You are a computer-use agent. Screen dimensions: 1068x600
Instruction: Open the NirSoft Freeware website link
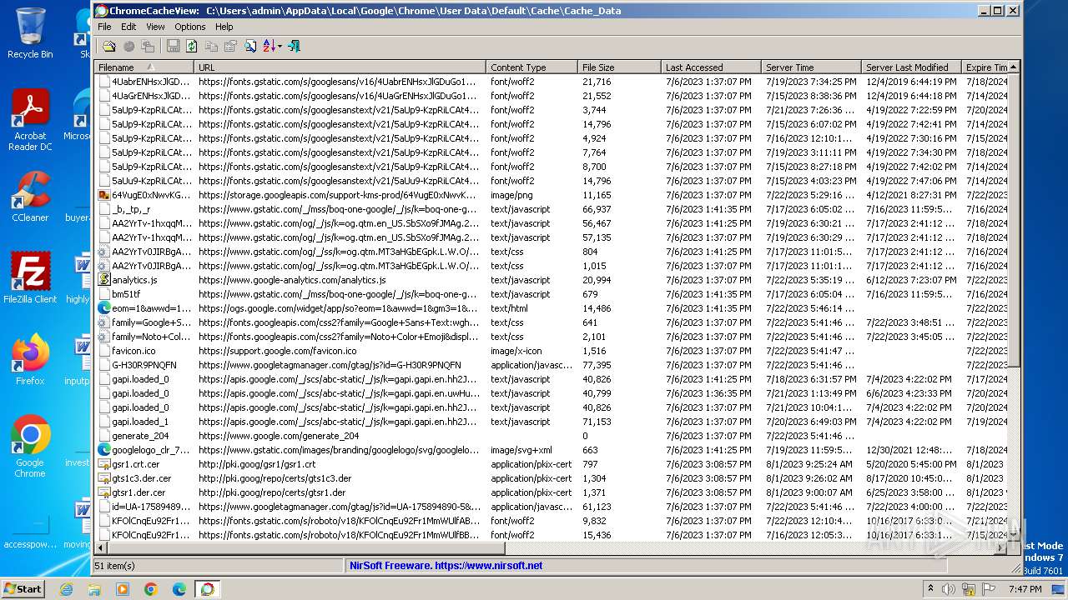(446, 566)
